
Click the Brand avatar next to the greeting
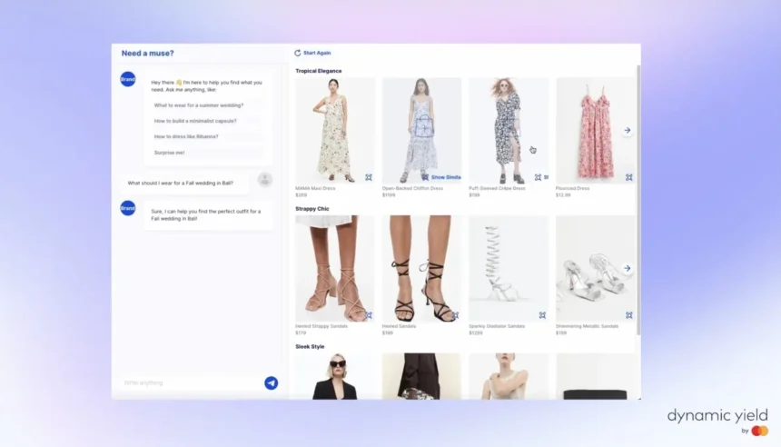[x=128, y=79]
